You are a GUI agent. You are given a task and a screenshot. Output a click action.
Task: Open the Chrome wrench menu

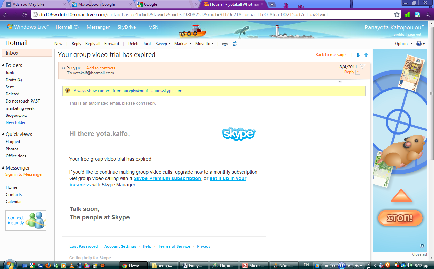click(428, 15)
